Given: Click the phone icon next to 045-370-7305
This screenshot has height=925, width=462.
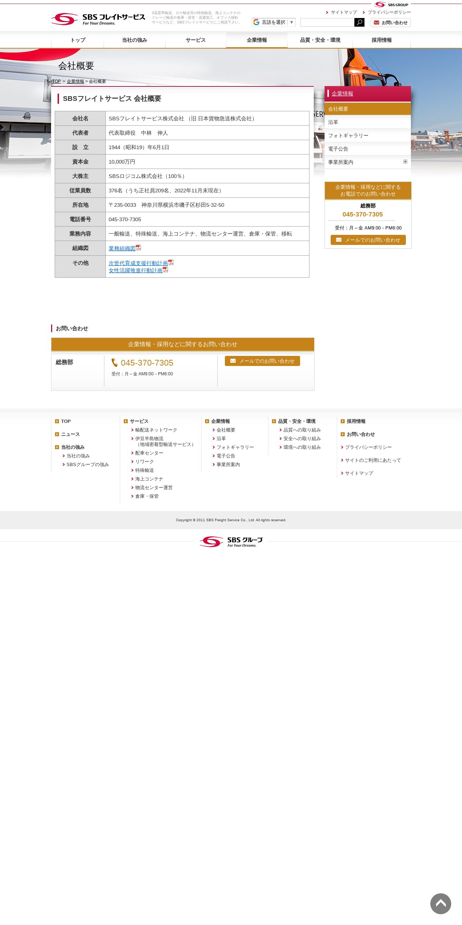Looking at the screenshot, I should 114,363.
